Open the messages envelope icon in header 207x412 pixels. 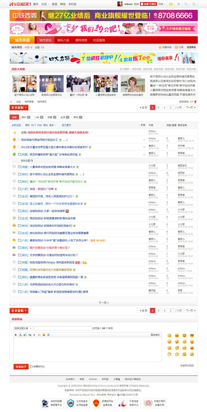coord(171,4)
